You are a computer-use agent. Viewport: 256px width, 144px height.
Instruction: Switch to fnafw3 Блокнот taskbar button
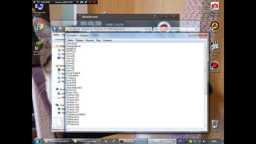coord(162,141)
